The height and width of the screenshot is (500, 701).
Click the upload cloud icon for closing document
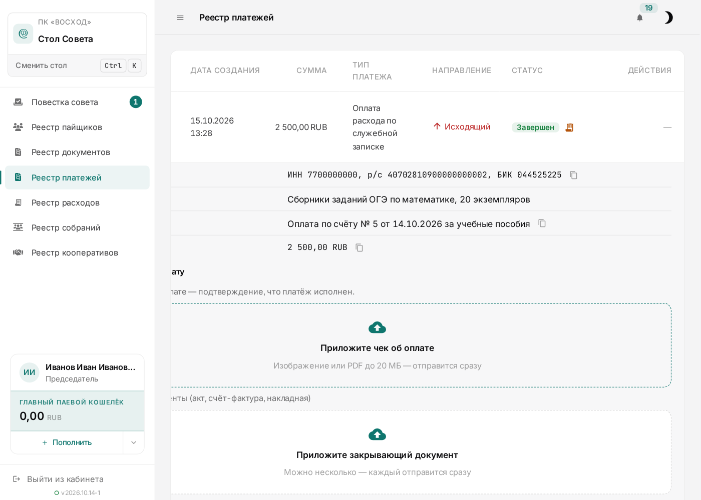tap(377, 434)
